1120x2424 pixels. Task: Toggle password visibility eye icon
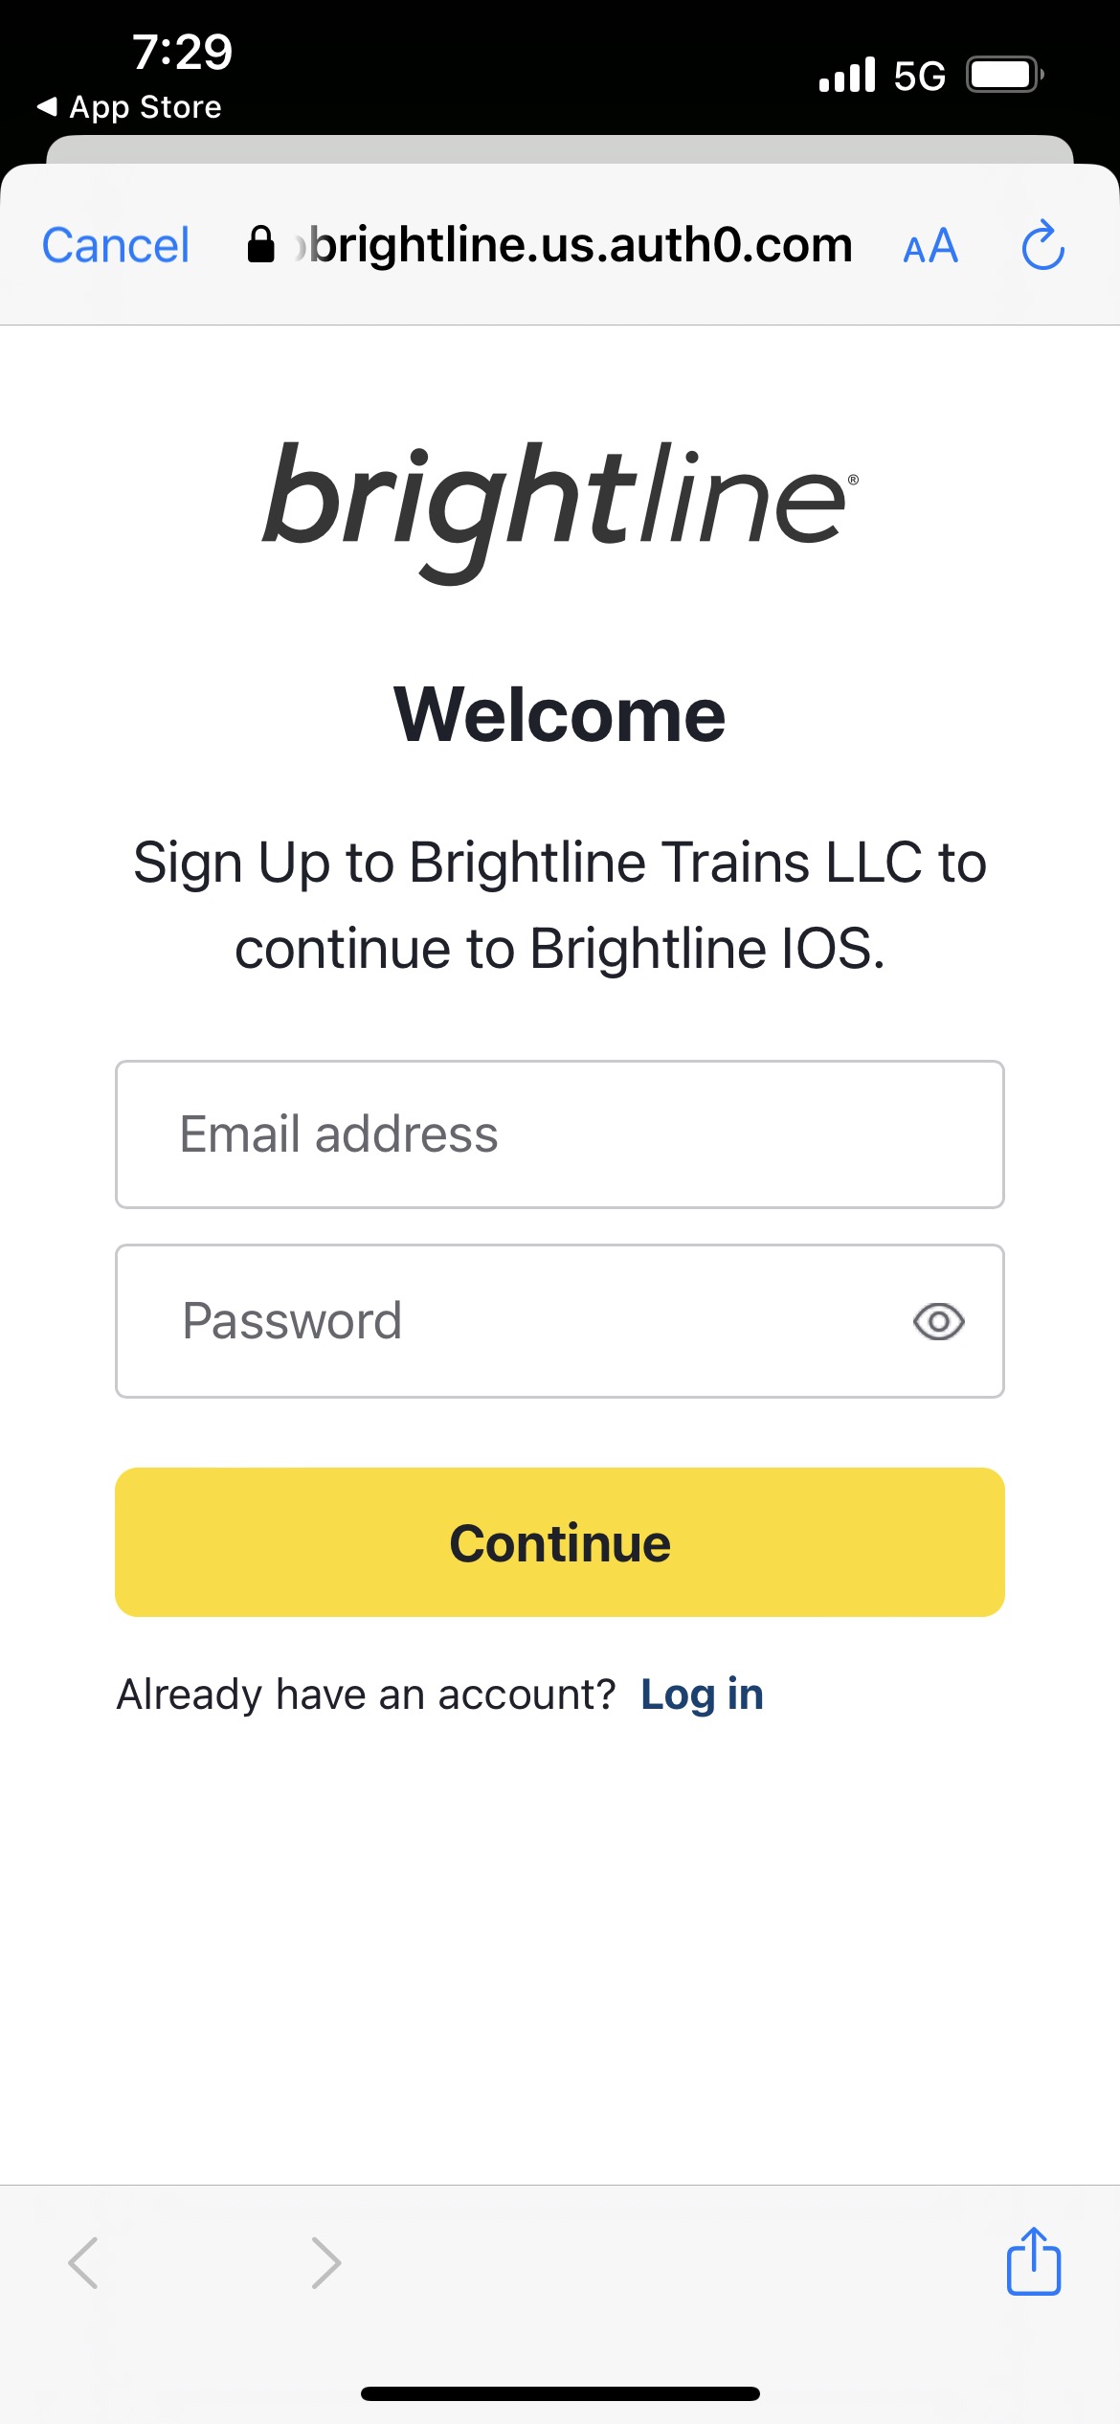click(938, 1322)
